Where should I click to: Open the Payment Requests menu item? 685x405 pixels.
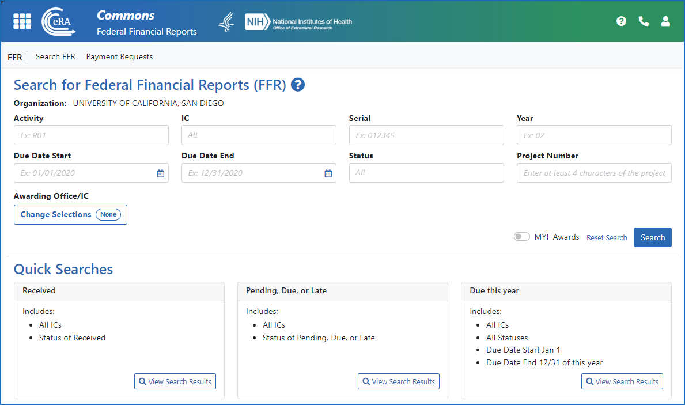(x=119, y=56)
